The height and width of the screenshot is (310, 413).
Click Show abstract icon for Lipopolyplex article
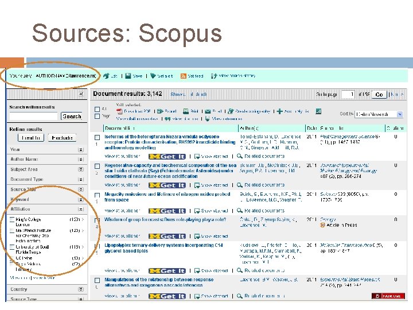coord(197,271)
